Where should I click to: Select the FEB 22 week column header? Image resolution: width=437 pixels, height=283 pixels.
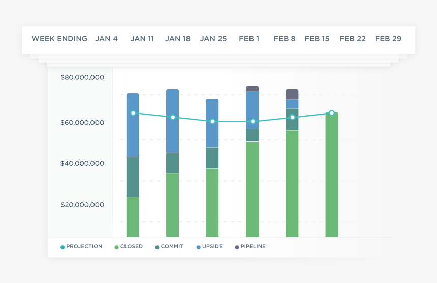pos(353,39)
